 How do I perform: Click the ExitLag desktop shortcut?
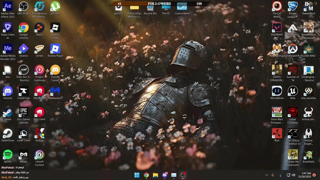(39, 135)
